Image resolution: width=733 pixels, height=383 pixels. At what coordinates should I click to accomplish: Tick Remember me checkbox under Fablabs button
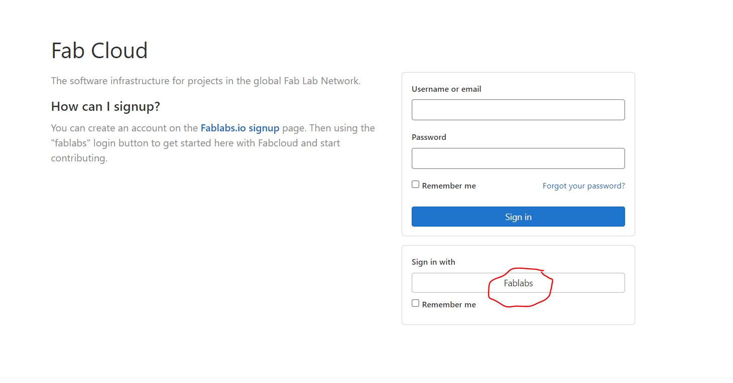(x=415, y=303)
